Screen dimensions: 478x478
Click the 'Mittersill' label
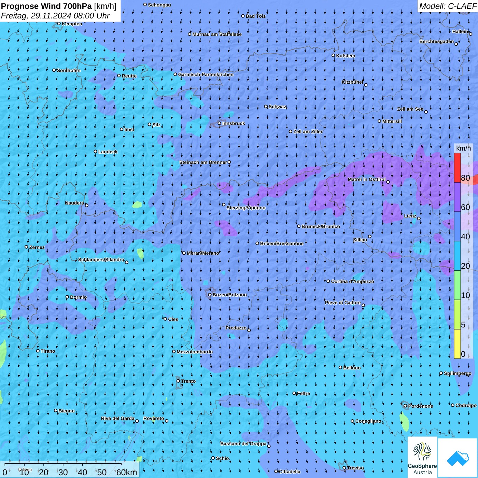coord(392,121)
